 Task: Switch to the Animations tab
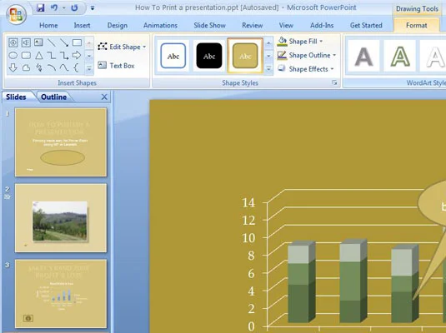click(x=160, y=25)
